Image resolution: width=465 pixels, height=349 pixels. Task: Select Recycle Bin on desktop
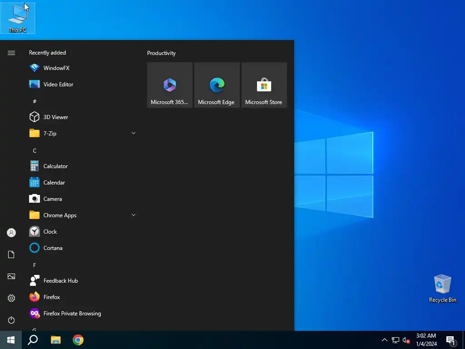pyautogui.click(x=442, y=289)
